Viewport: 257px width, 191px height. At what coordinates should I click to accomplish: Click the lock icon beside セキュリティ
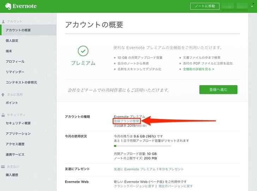pos(3,115)
